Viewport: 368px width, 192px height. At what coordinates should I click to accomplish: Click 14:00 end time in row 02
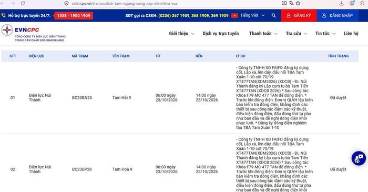tap(207, 169)
